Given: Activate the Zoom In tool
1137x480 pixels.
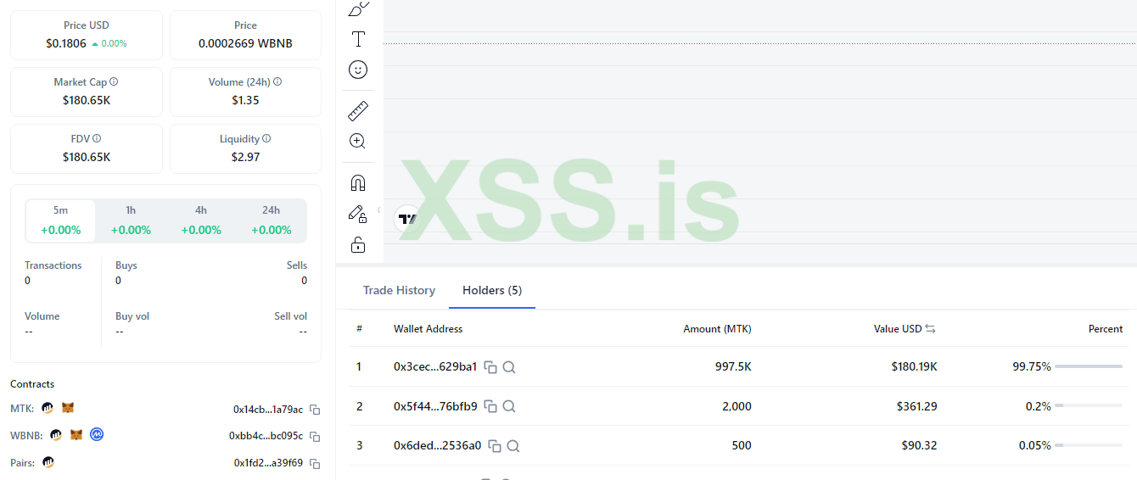Looking at the screenshot, I should pyautogui.click(x=358, y=141).
